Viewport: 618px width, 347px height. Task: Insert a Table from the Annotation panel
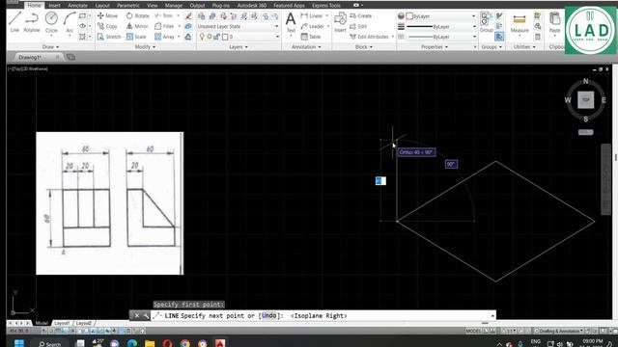[311, 37]
